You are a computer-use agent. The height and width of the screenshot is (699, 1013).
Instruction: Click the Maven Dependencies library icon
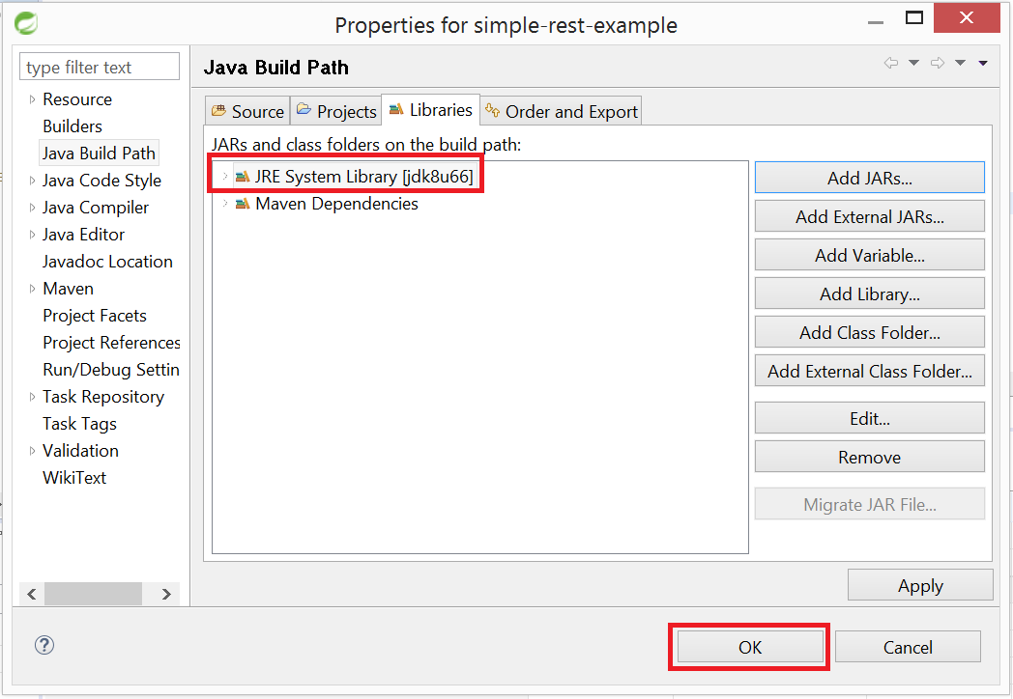click(x=242, y=204)
